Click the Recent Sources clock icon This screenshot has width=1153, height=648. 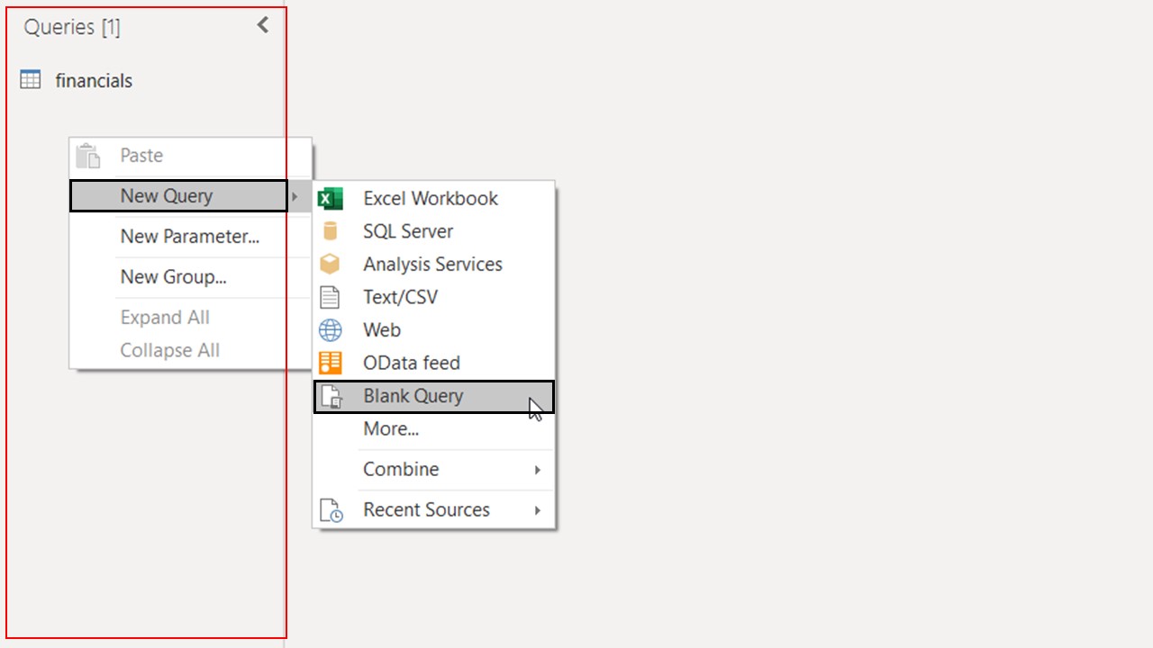(331, 510)
